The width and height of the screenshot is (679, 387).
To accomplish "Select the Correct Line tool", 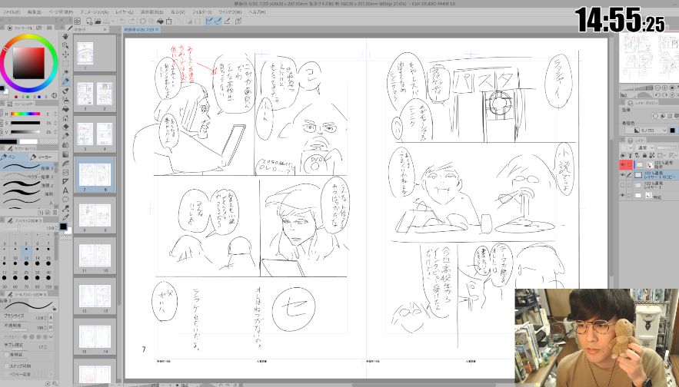I will pyautogui.click(x=65, y=208).
